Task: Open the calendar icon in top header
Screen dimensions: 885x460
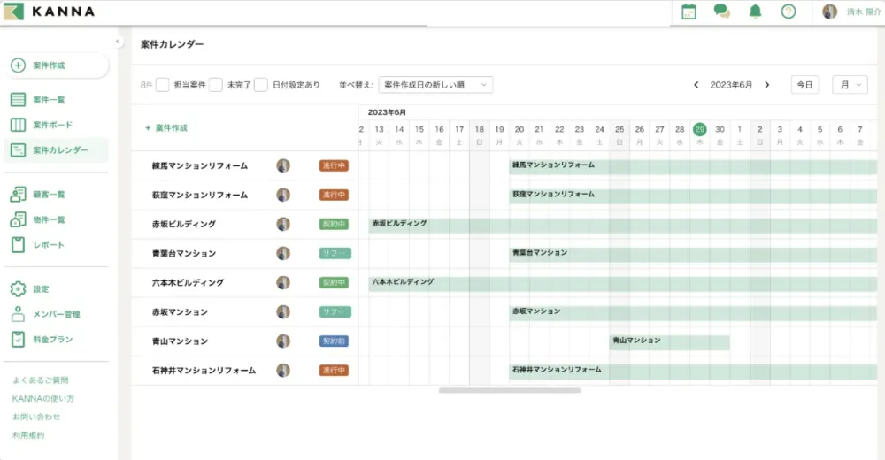Action: click(689, 11)
